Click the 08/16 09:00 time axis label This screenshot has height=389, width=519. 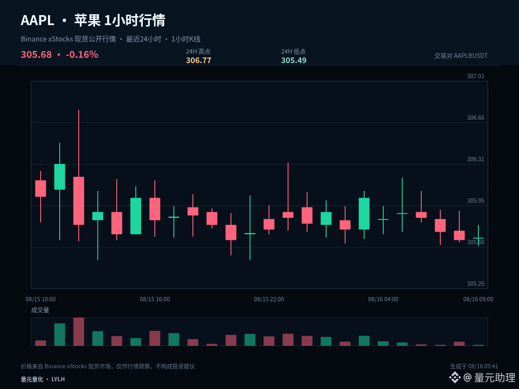tap(478, 299)
